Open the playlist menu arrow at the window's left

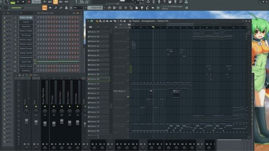point(88,21)
